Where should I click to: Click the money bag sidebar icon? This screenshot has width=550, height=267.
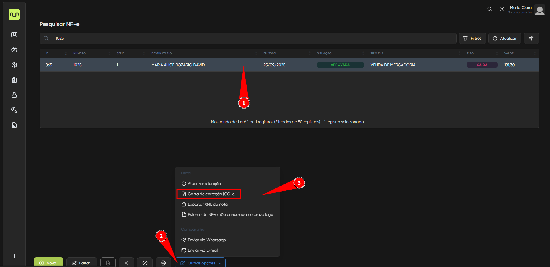point(14,95)
